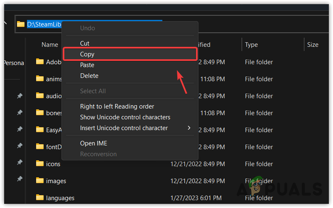Choose Paste in the context menu
Viewport: 333px width, 208px height.
coord(87,65)
